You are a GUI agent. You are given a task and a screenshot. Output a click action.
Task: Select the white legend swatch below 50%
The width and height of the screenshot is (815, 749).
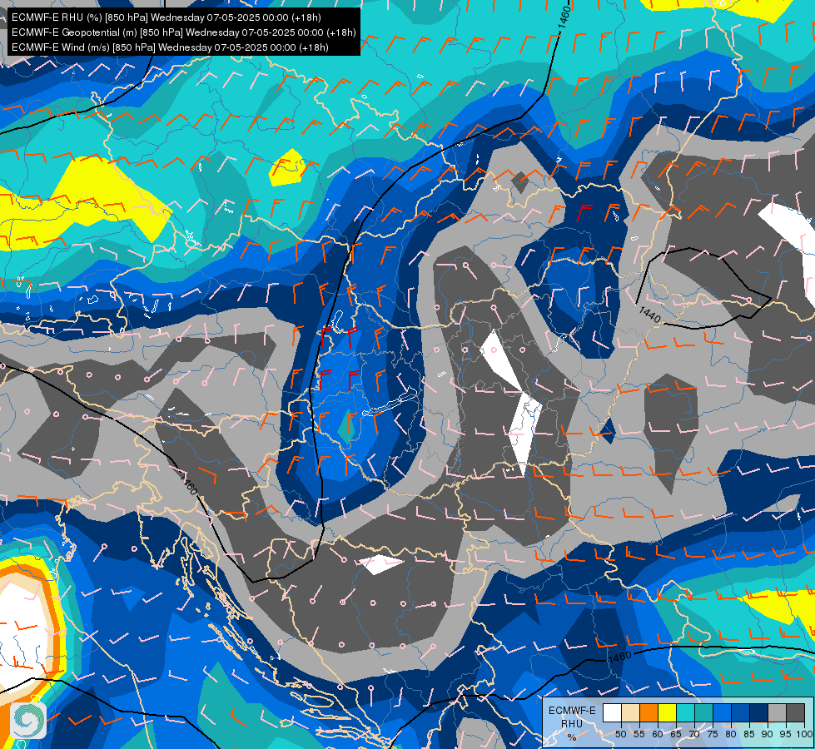click(612, 712)
